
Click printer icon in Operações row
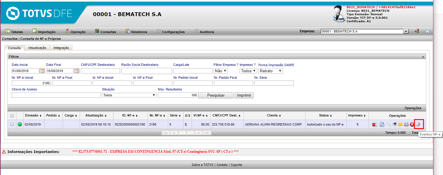coord(406,125)
